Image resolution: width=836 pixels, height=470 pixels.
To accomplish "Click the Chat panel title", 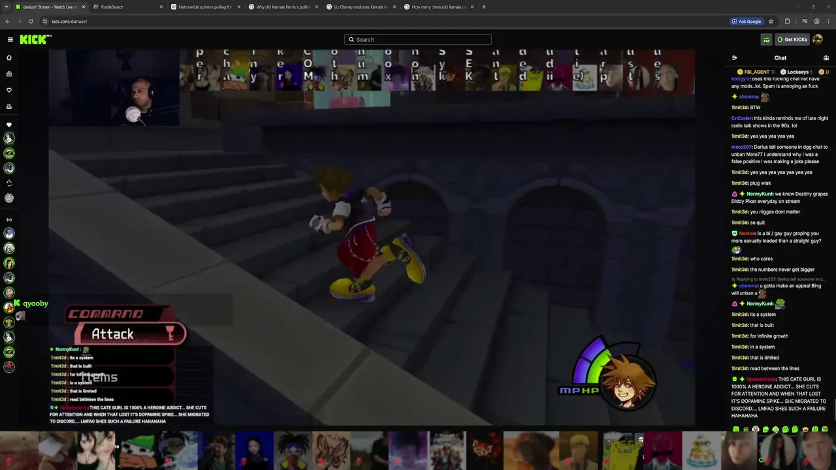I will tap(780, 58).
